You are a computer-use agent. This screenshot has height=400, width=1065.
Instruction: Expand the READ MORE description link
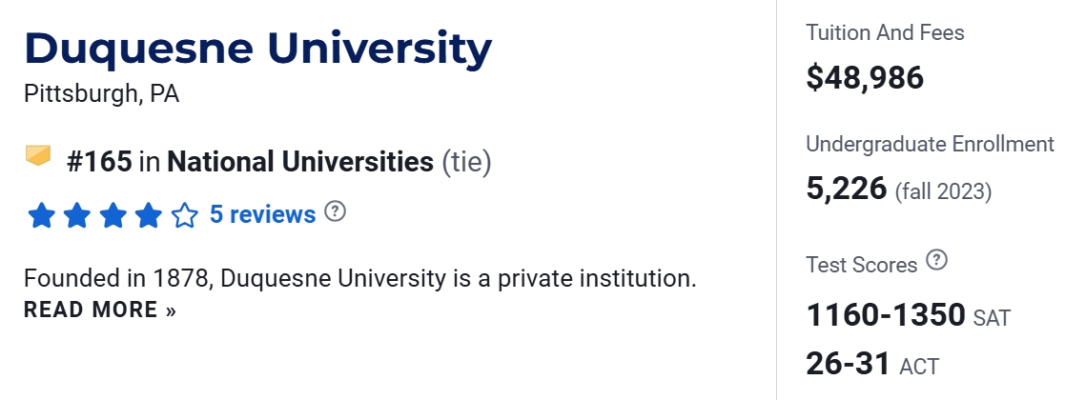[100, 310]
